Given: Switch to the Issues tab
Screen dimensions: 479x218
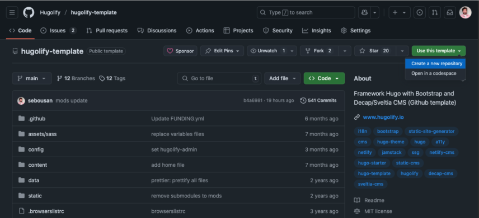Looking at the screenshot, I should pyautogui.click(x=58, y=31).
